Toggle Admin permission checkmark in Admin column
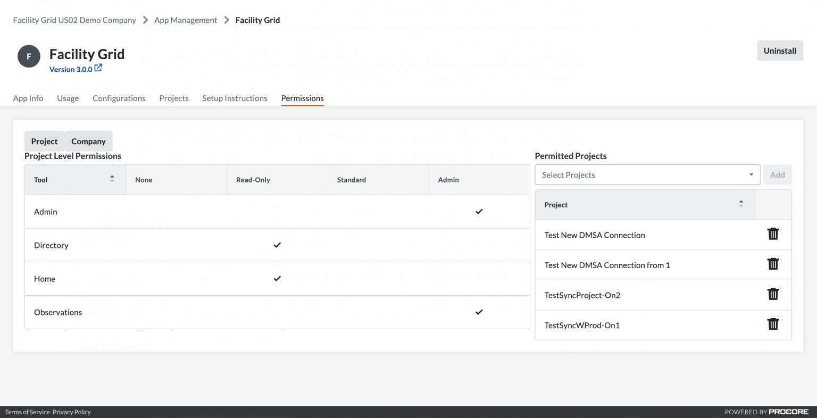817x418 pixels. [479, 211]
